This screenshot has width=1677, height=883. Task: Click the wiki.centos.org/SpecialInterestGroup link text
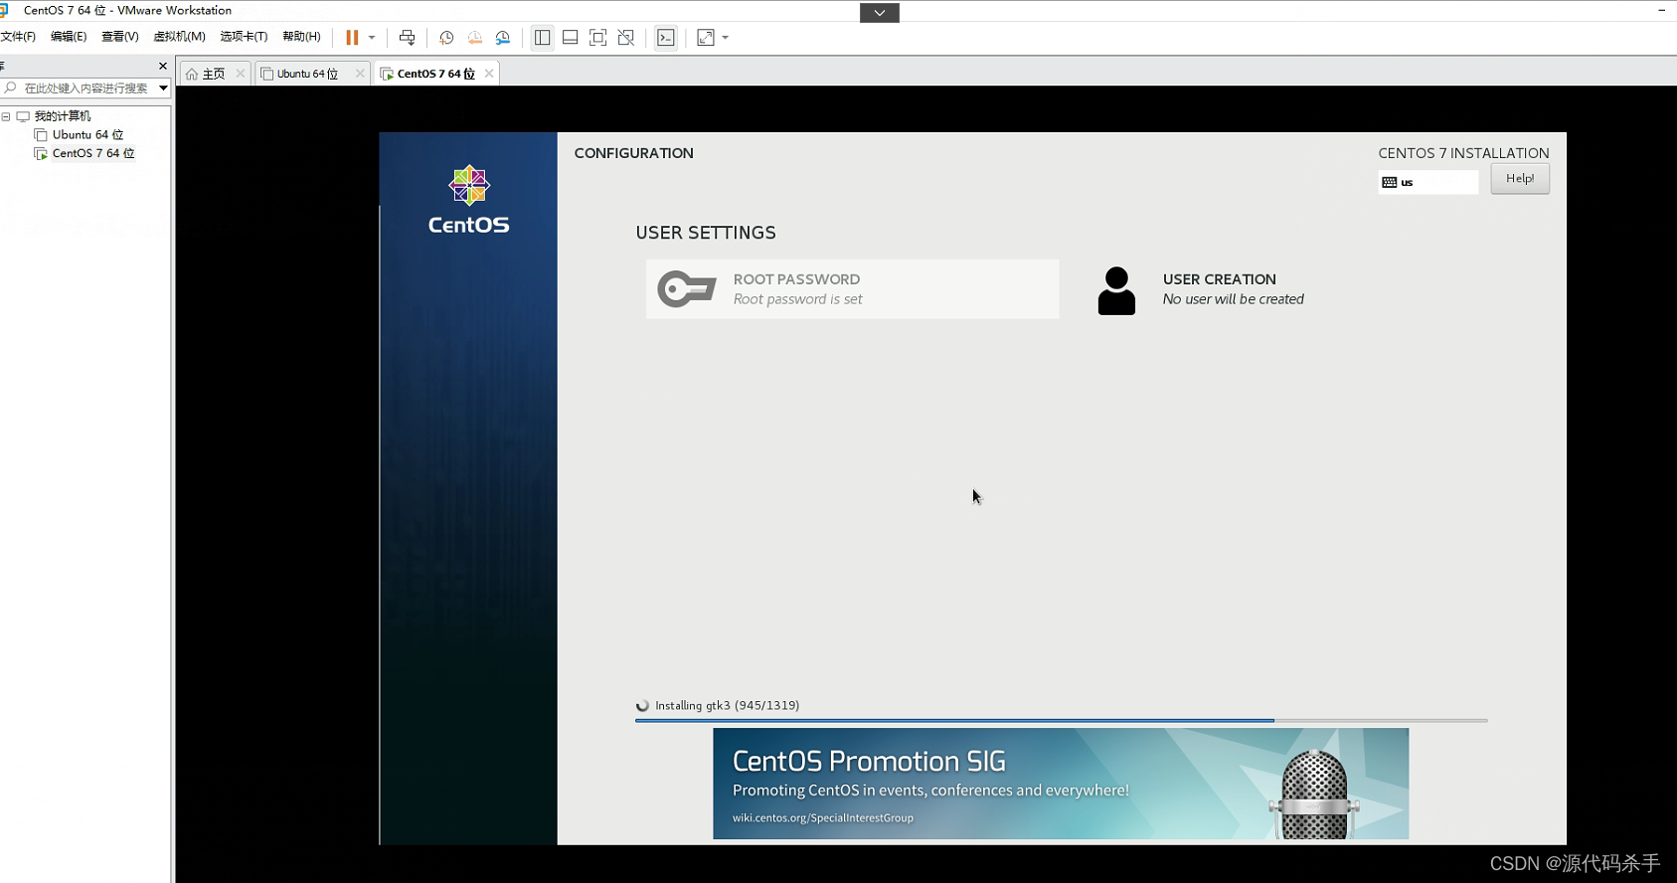823,818
